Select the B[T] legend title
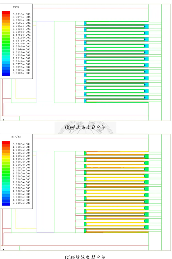Viewport: 172px width, 259px height. (x=16, y=7)
